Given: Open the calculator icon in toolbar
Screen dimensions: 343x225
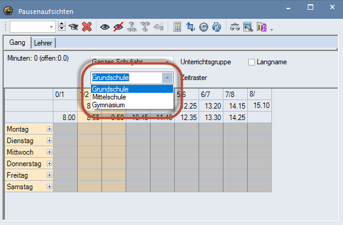Looking at the screenshot, I should coord(177,27).
